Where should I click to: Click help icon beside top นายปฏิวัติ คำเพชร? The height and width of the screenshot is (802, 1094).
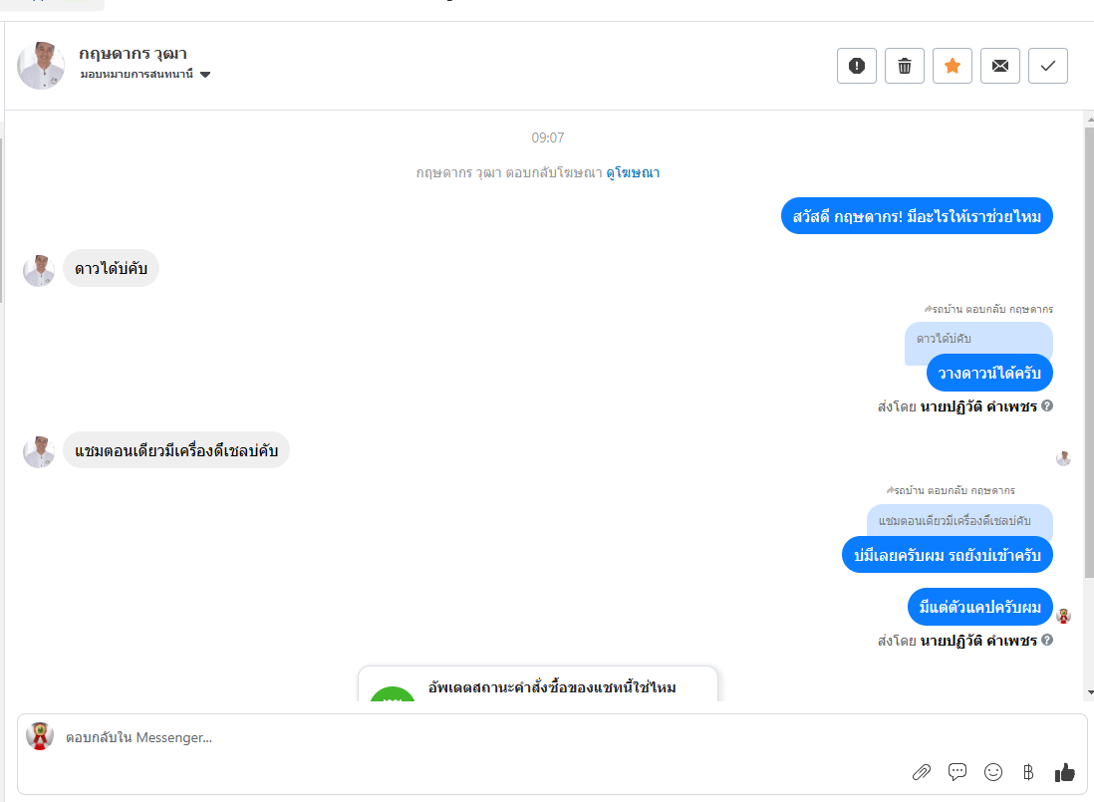tap(1047, 405)
